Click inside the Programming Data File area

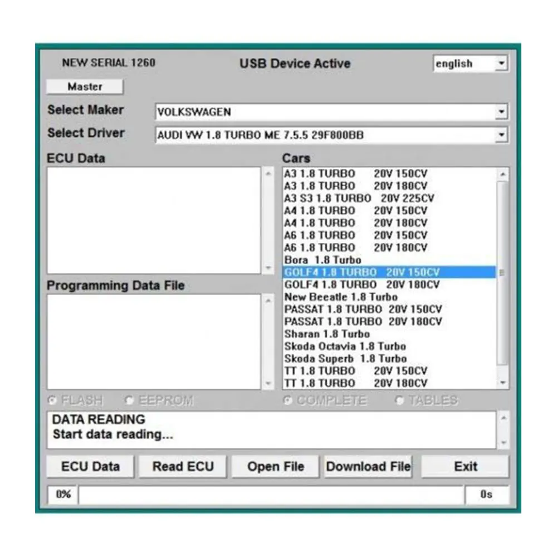(x=154, y=342)
